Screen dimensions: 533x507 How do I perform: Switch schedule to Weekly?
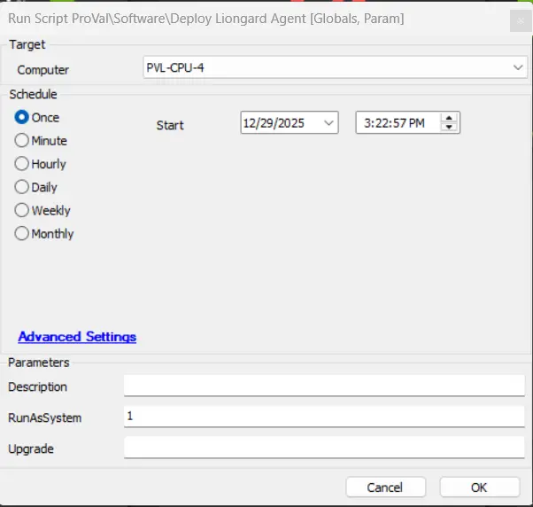(x=22, y=211)
